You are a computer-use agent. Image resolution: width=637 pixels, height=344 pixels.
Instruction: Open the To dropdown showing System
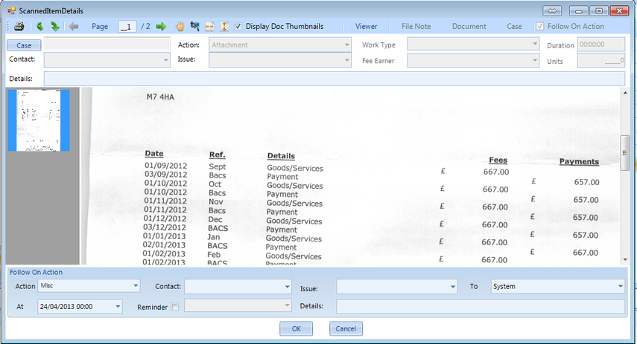pos(620,287)
